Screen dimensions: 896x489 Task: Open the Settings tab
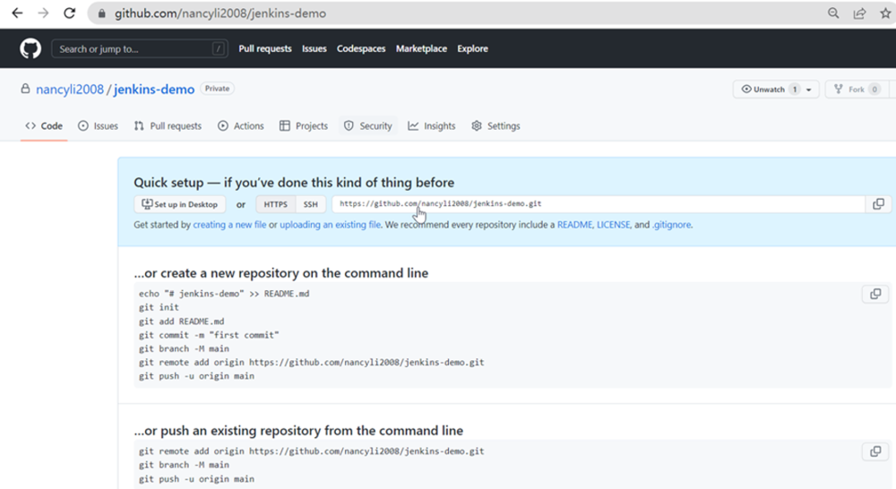(x=495, y=126)
